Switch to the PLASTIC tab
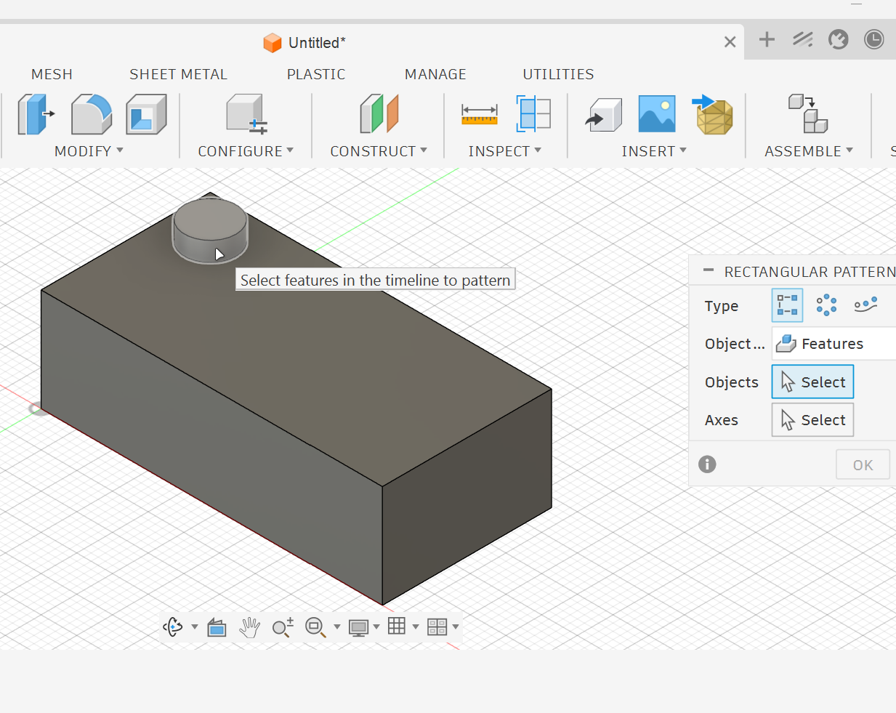This screenshot has width=896, height=713. 316,74
